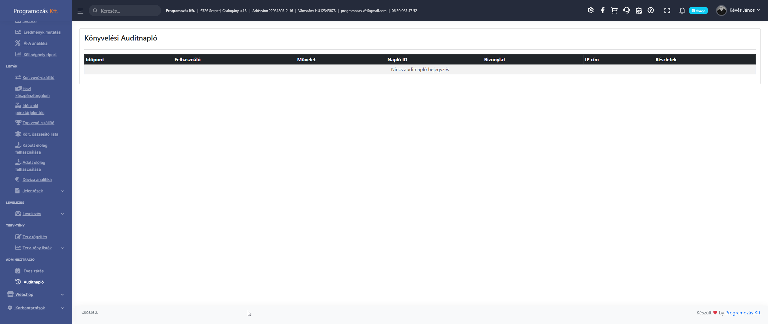Open Adott előleg felhasználása

(x=30, y=166)
